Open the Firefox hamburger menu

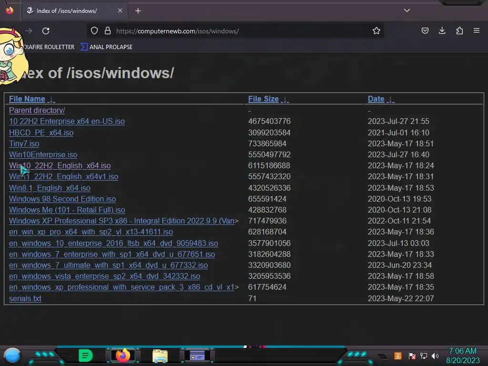(x=477, y=30)
